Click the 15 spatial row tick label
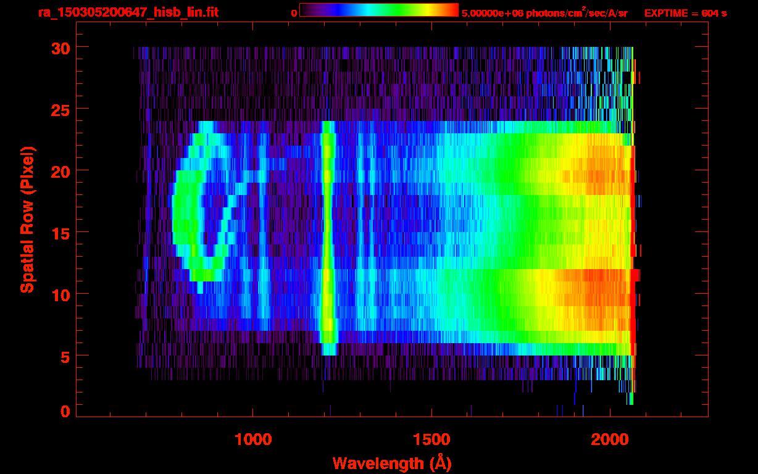The width and height of the screenshot is (758, 474). (60, 233)
